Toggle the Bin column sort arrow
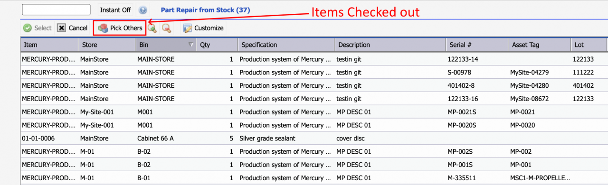608x185 pixels. click(191, 45)
